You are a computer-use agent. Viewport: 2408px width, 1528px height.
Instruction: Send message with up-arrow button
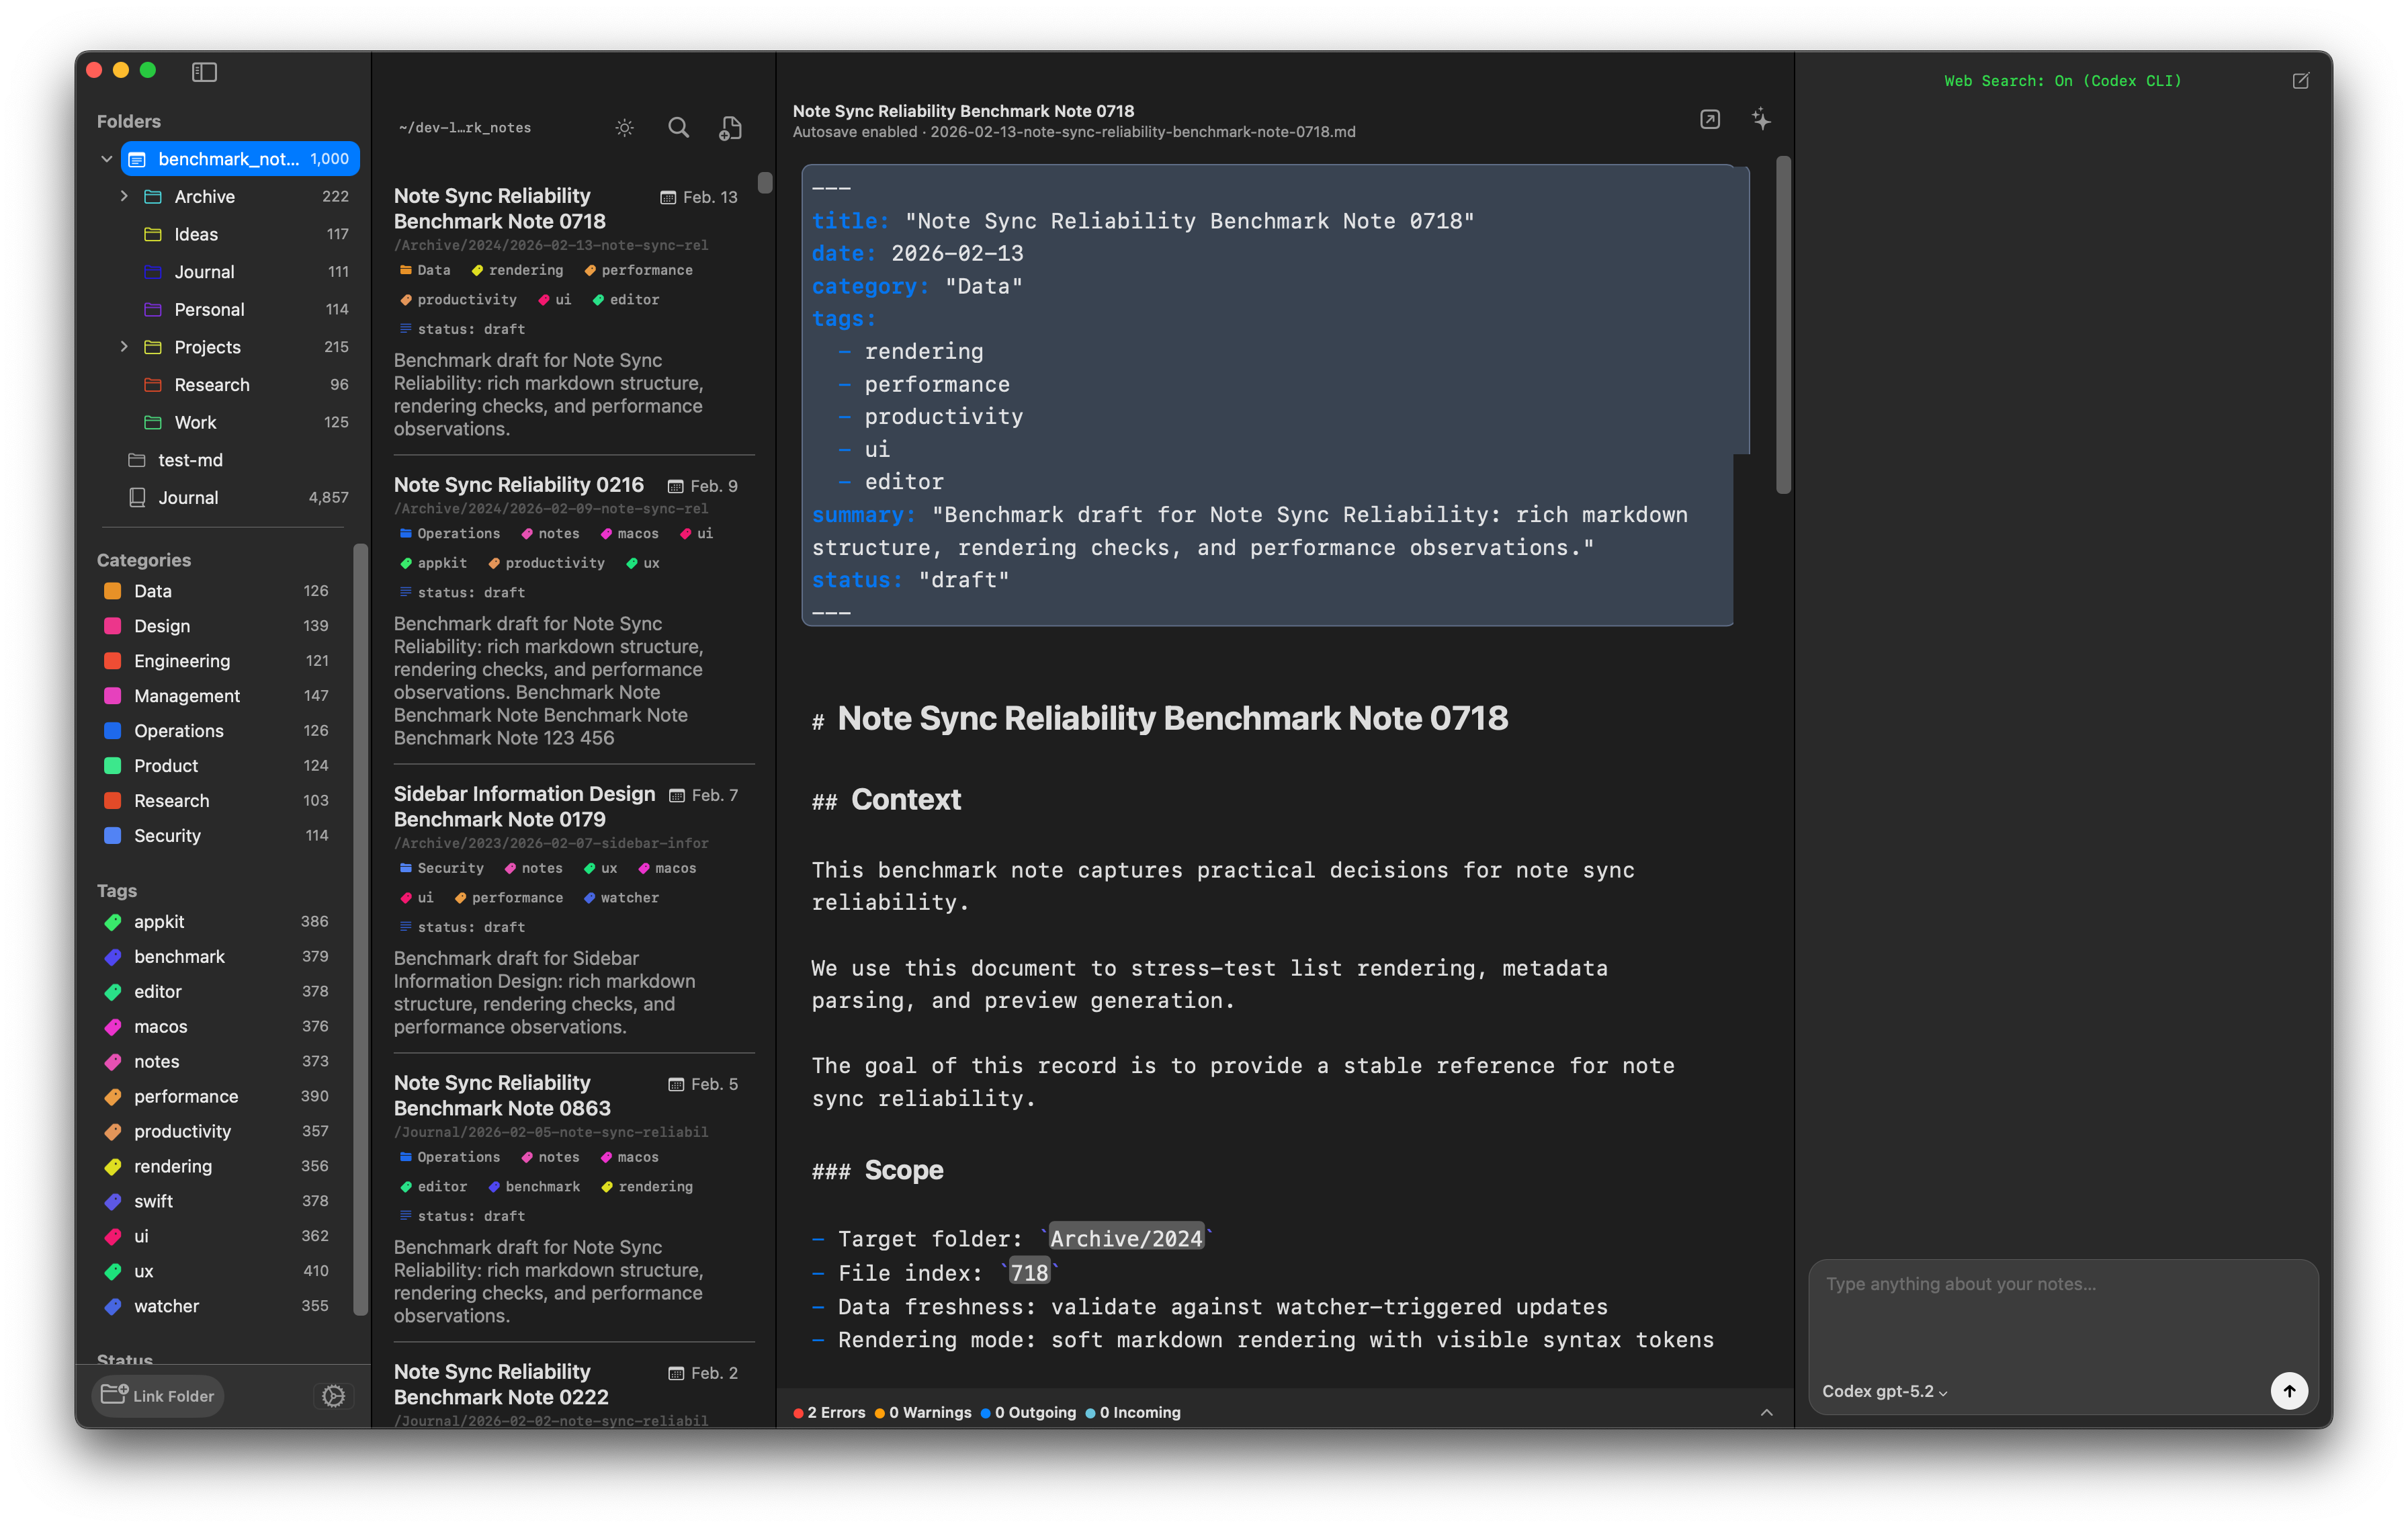coord(2289,1390)
